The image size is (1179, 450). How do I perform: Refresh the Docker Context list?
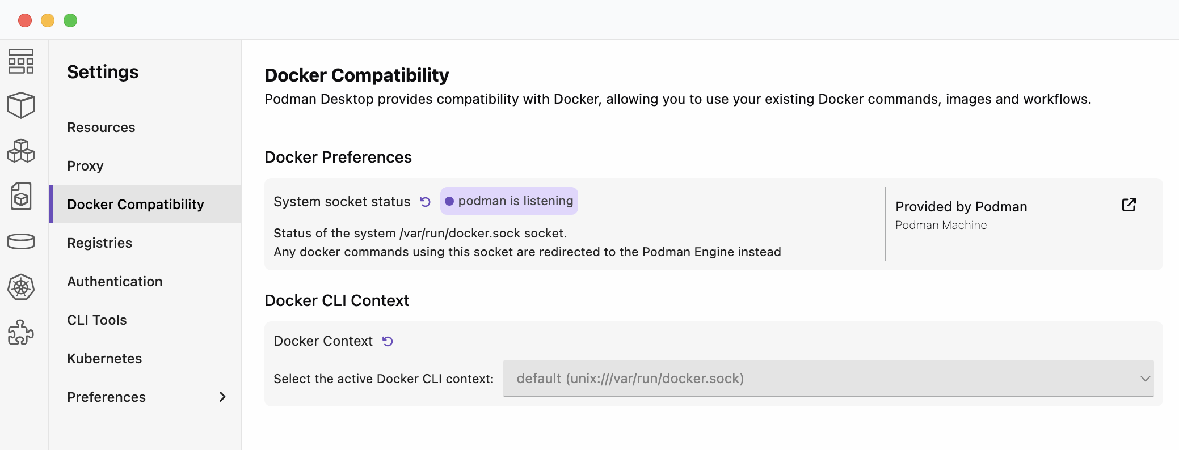[x=388, y=341]
